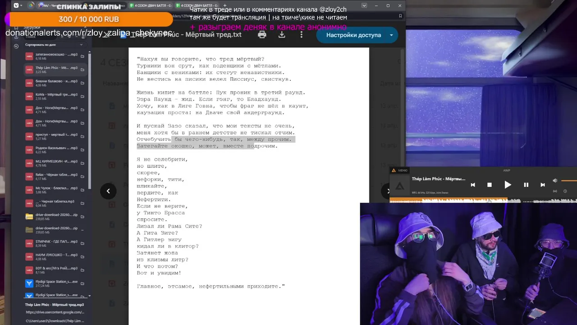
Task: Click the Настройки доступа button
Action: [x=353, y=35]
